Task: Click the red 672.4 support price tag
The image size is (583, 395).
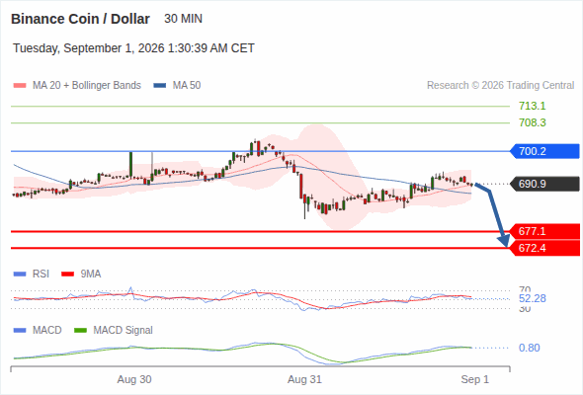Action: pos(545,248)
